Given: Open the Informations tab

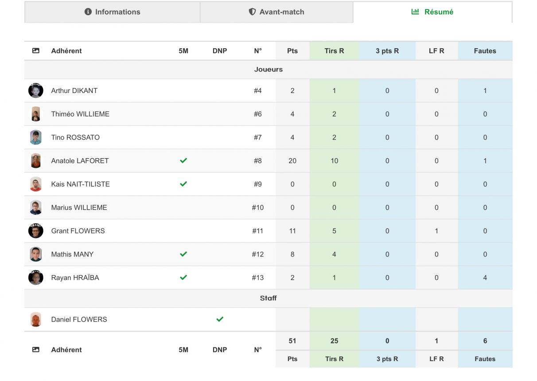Looking at the screenshot, I should [x=112, y=12].
